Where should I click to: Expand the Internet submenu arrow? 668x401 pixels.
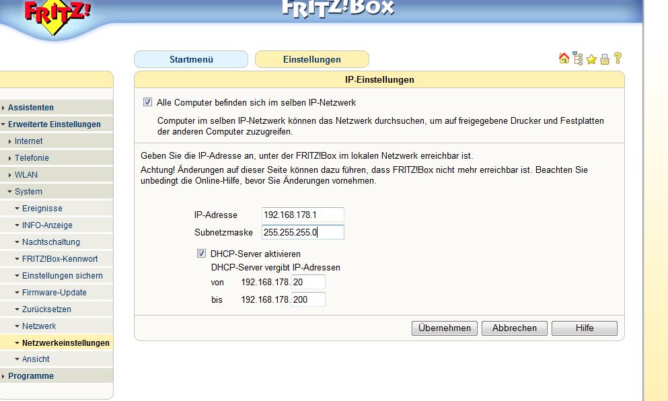coord(10,141)
